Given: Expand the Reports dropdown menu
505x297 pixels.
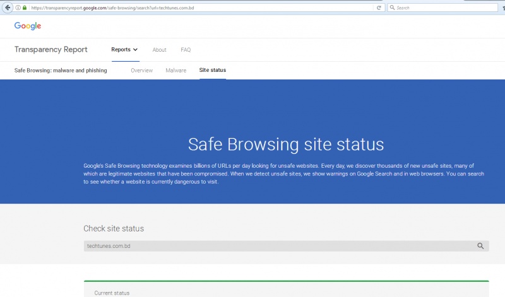Looking at the screenshot, I should click(124, 50).
